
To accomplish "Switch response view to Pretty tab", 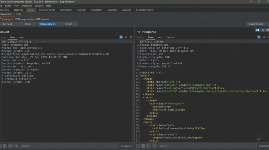I will [140, 37].
